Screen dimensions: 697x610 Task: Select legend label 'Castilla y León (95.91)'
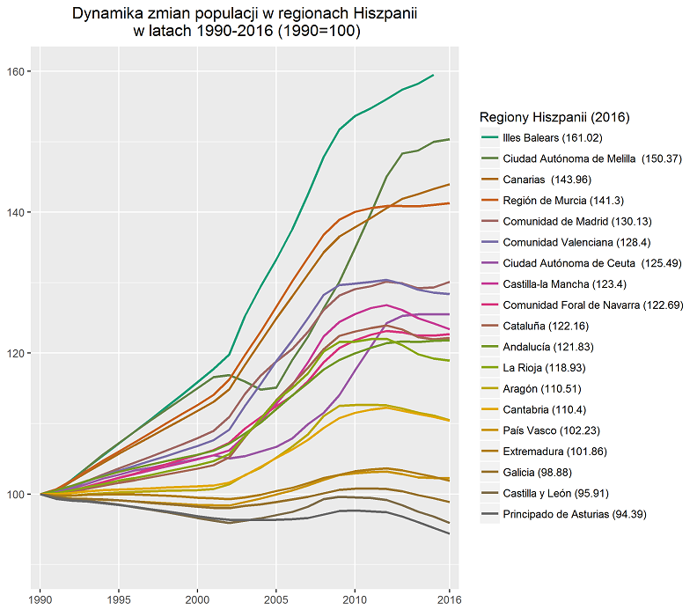555,493
